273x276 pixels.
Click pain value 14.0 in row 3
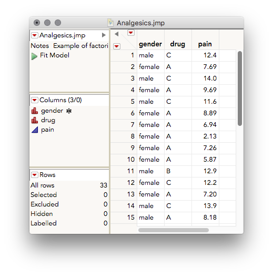coord(210,78)
